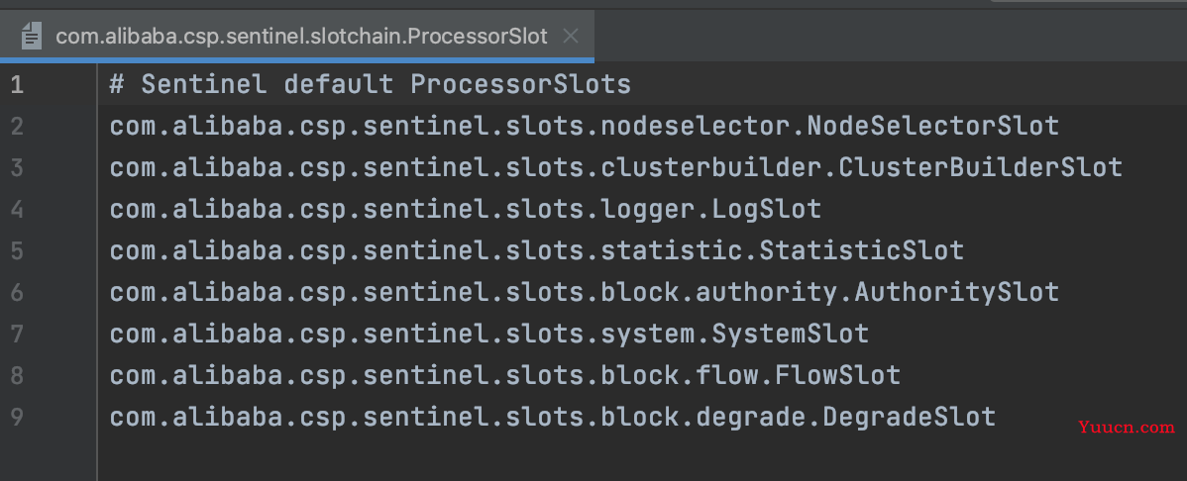Place cursor on the LogSlot line

[x=466, y=209]
